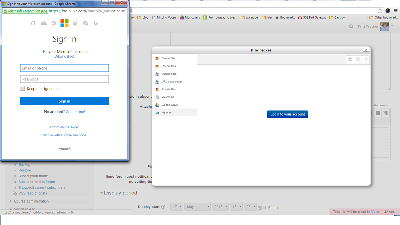Click the Login to your account button

[x=287, y=114]
